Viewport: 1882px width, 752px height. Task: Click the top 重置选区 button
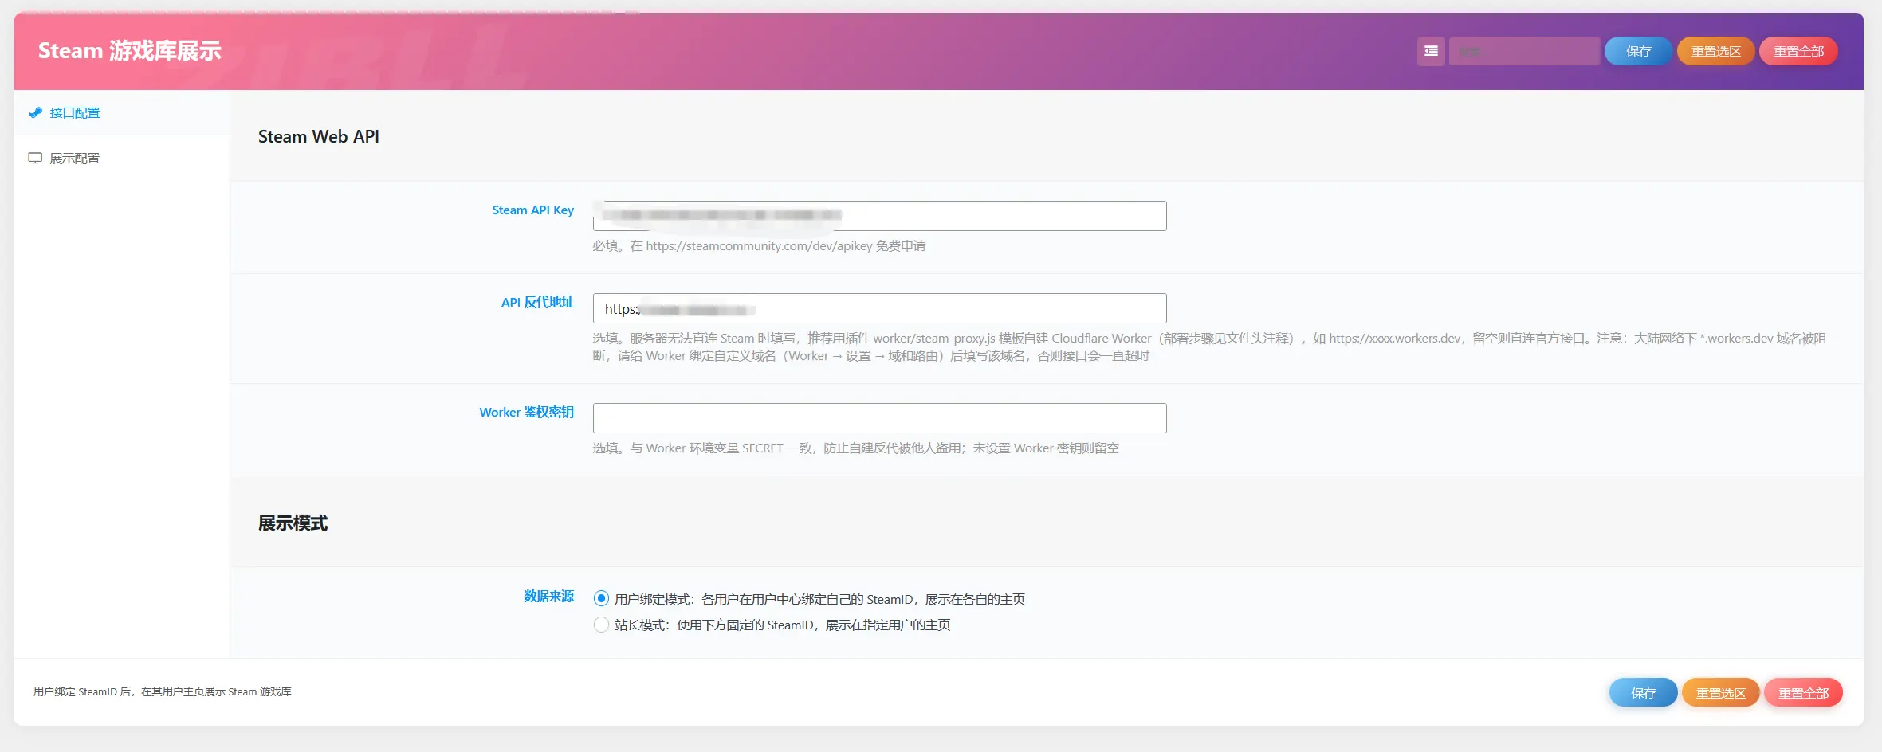tap(1716, 51)
